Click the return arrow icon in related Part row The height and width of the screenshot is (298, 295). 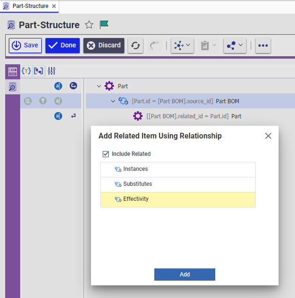click(73, 116)
